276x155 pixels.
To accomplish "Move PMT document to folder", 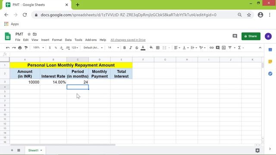I will pos(34,34).
